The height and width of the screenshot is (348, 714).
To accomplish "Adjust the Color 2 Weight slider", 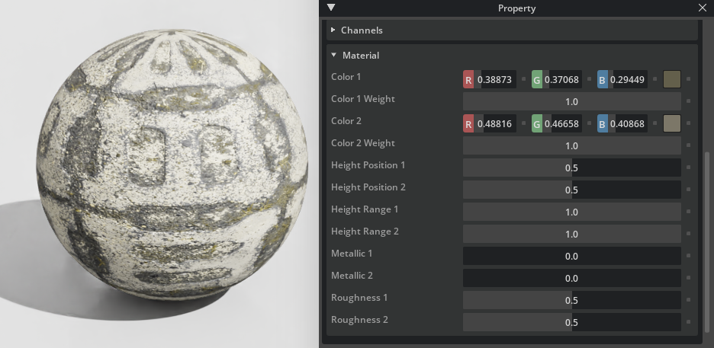I will coord(572,145).
